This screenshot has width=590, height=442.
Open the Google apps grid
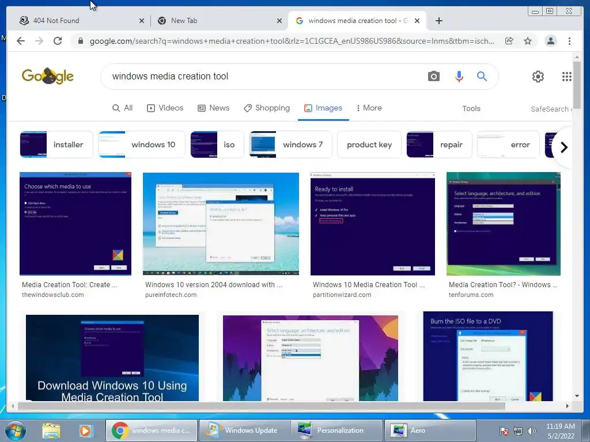[567, 77]
